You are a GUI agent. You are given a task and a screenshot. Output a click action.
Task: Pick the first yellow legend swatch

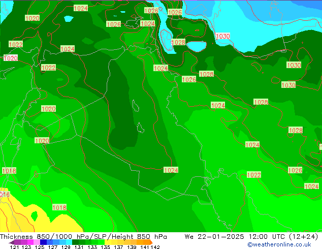point(108,242)
